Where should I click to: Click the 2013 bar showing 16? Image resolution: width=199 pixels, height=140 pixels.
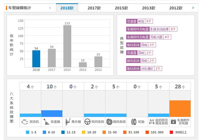coord(83,65)
